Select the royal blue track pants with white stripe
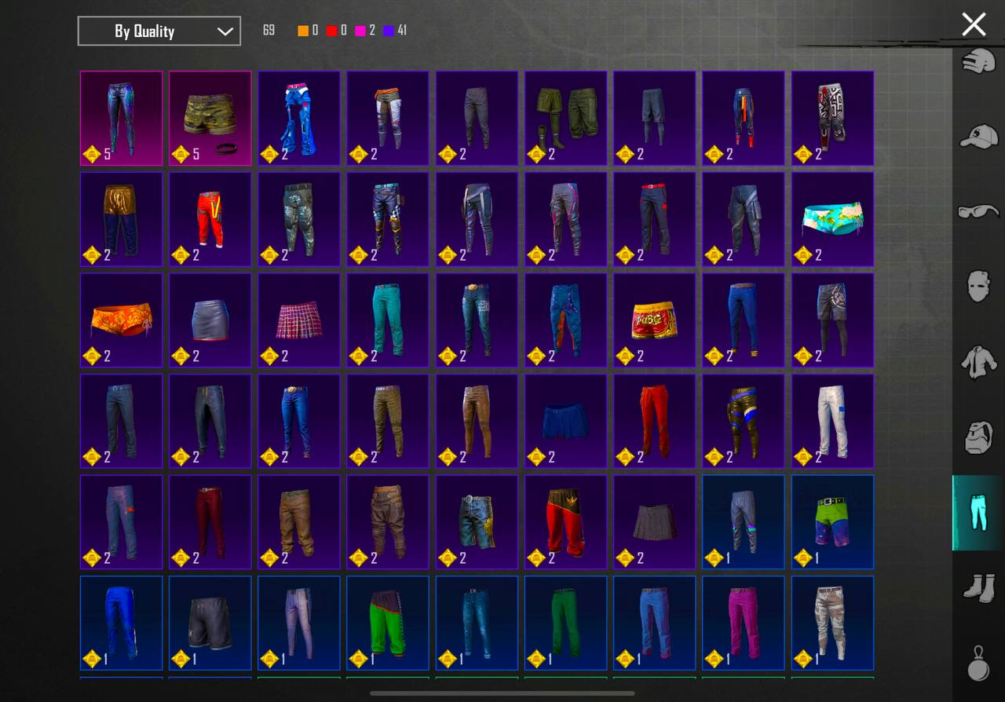This screenshot has width=1005, height=702. (121, 623)
